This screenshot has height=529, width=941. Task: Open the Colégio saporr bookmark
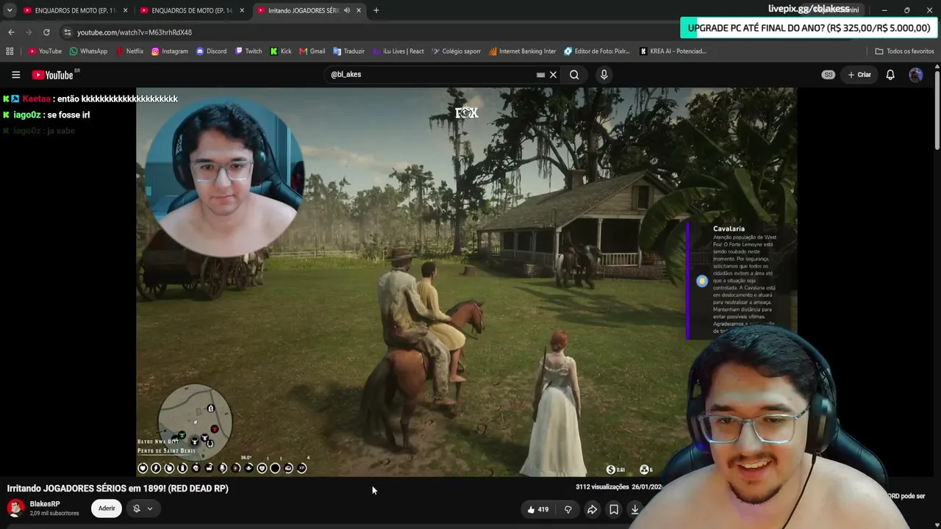tap(457, 51)
